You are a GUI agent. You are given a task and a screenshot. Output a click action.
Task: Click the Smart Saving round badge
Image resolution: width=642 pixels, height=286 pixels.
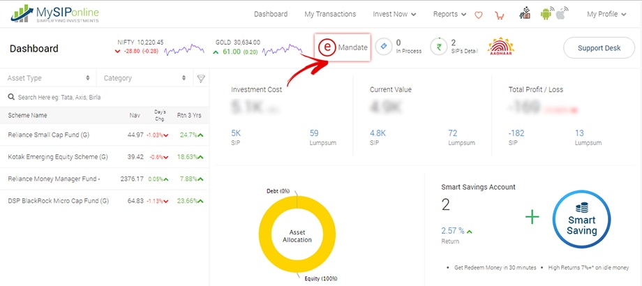[x=581, y=219]
